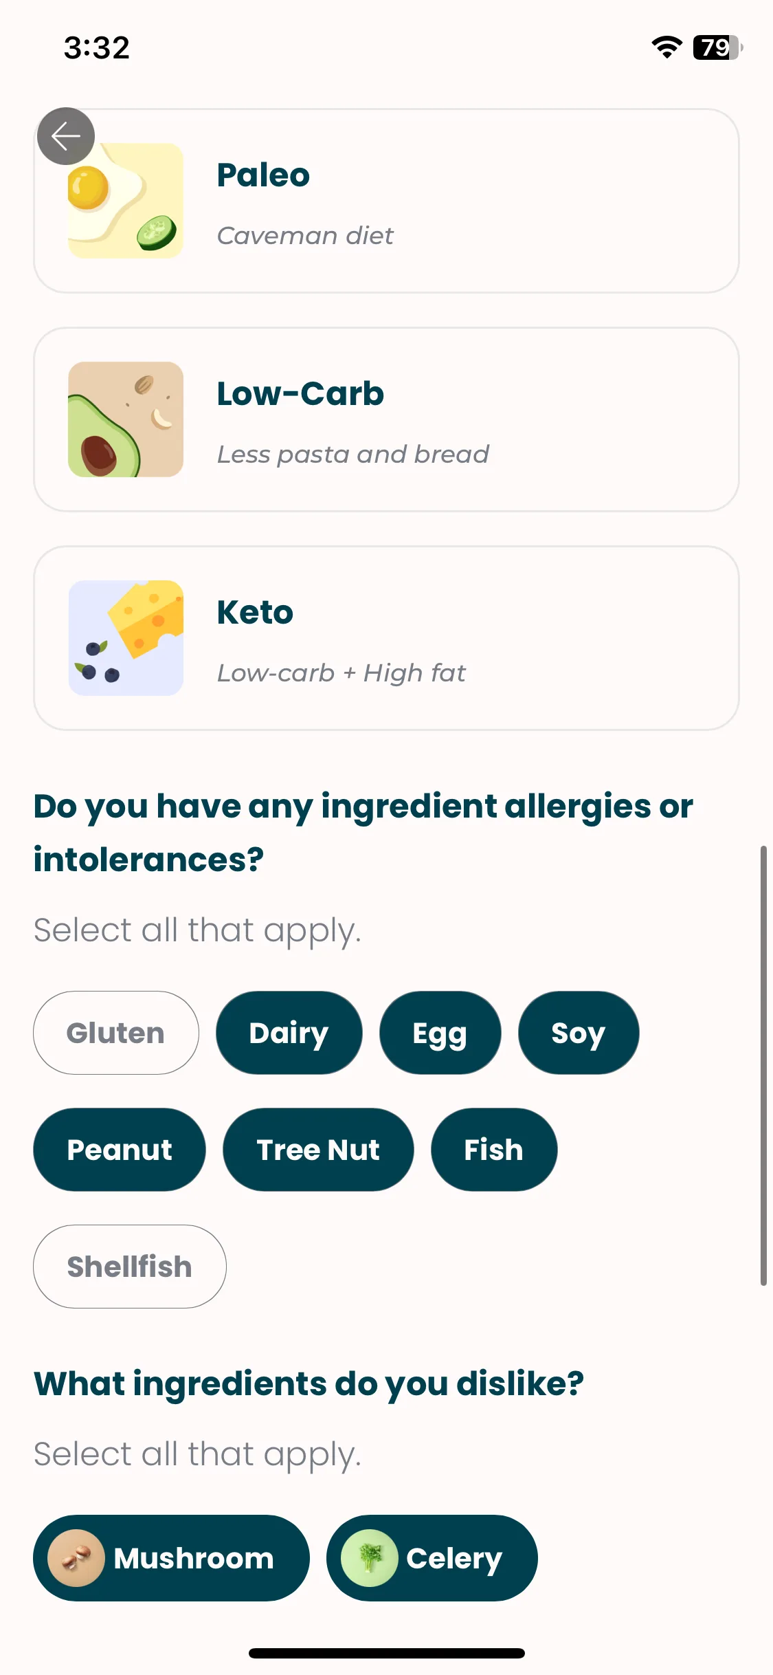Toggle the Egg allergy chip off
The width and height of the screenshot is (773, 1675).
point(440,1033)
